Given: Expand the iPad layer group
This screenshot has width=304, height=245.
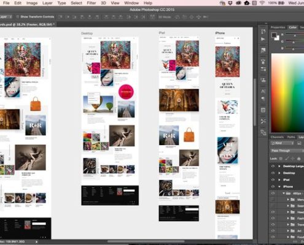Looking at the screenshot, I should pos(279,179).
